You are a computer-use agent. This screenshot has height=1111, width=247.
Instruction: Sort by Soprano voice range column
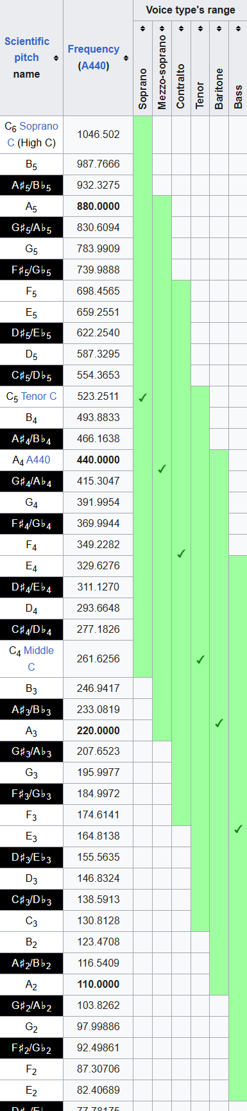pos(142,29)
